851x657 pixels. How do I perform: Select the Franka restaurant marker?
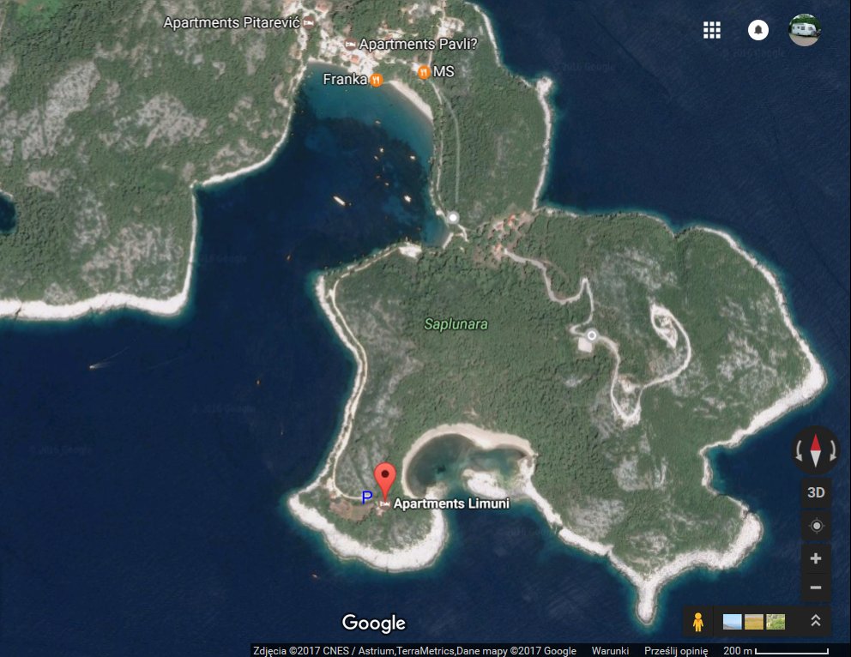[x=376, y=80]
